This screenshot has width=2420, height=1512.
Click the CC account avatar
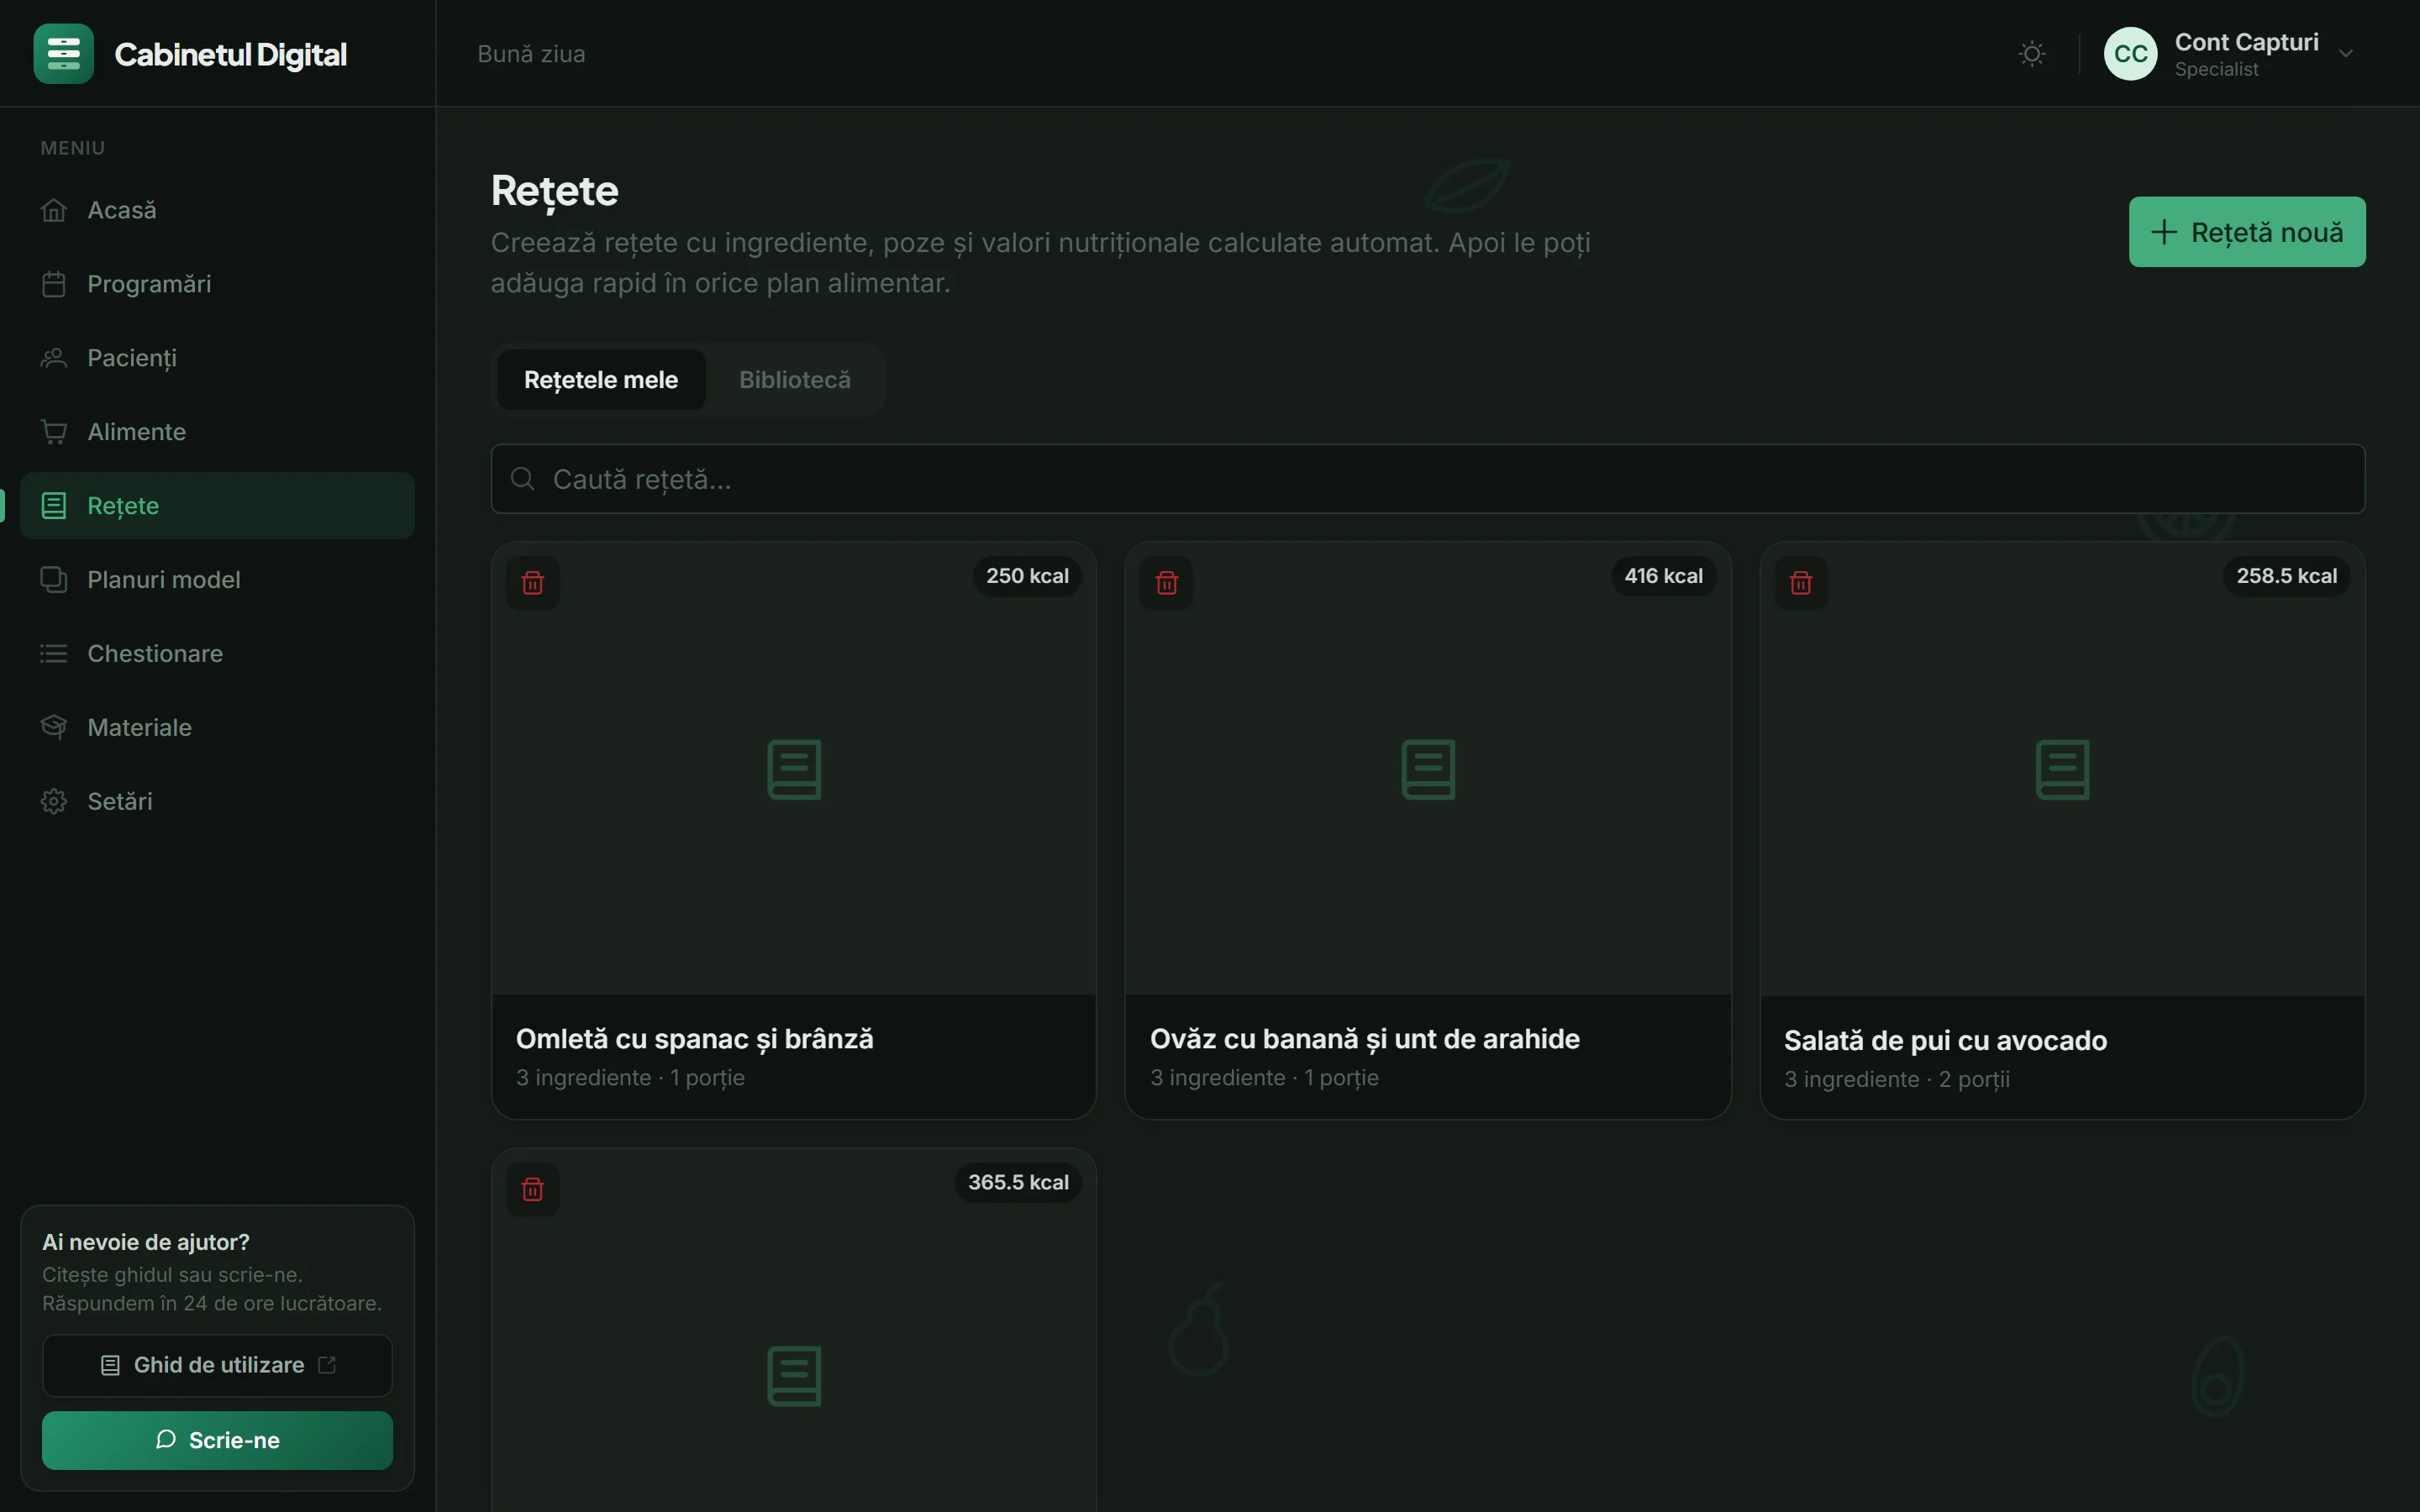point(2131,54)
